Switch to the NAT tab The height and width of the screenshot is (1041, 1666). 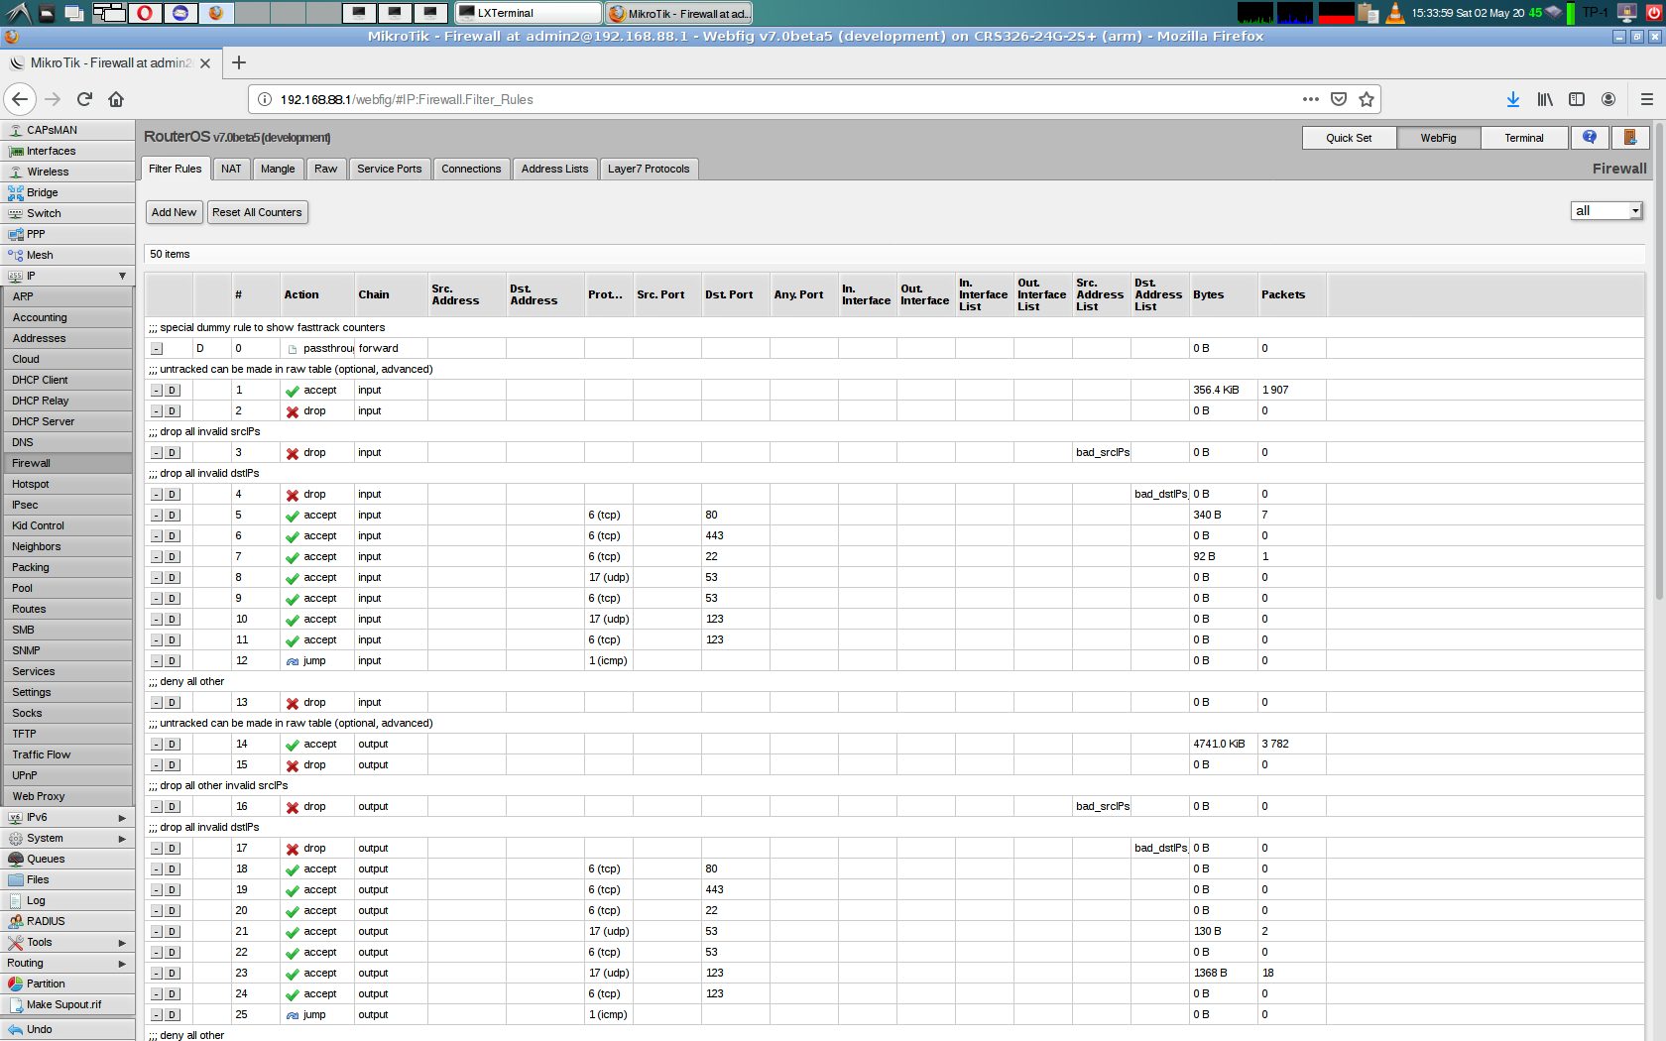click(231, 169)
